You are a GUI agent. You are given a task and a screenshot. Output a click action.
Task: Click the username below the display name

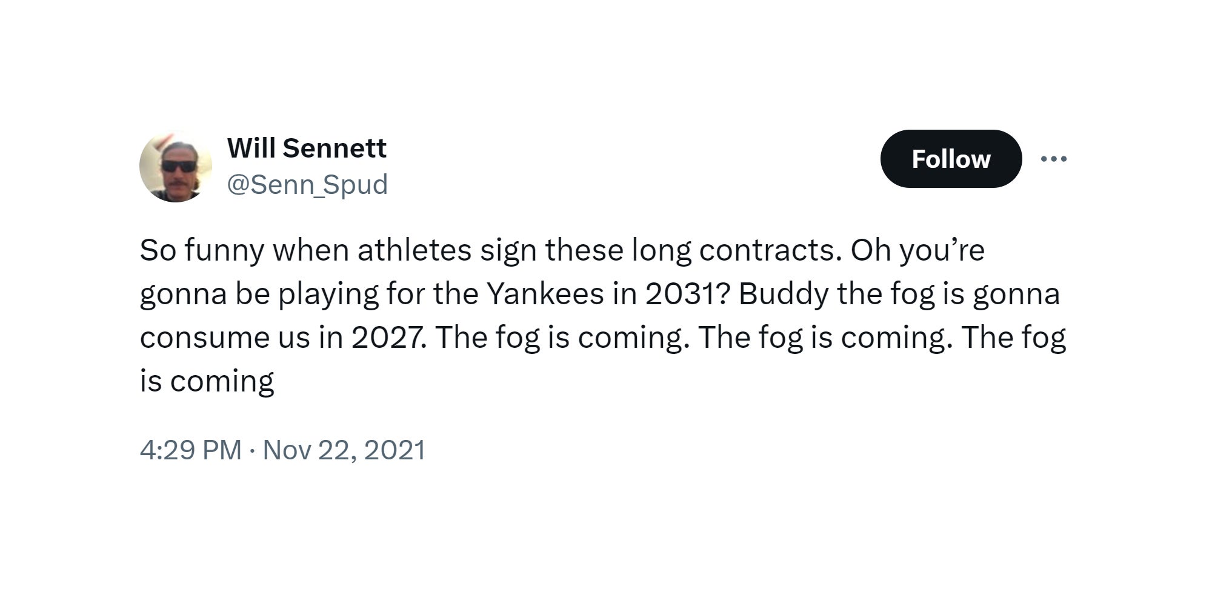pyautogui.click(x=308, y=184)
